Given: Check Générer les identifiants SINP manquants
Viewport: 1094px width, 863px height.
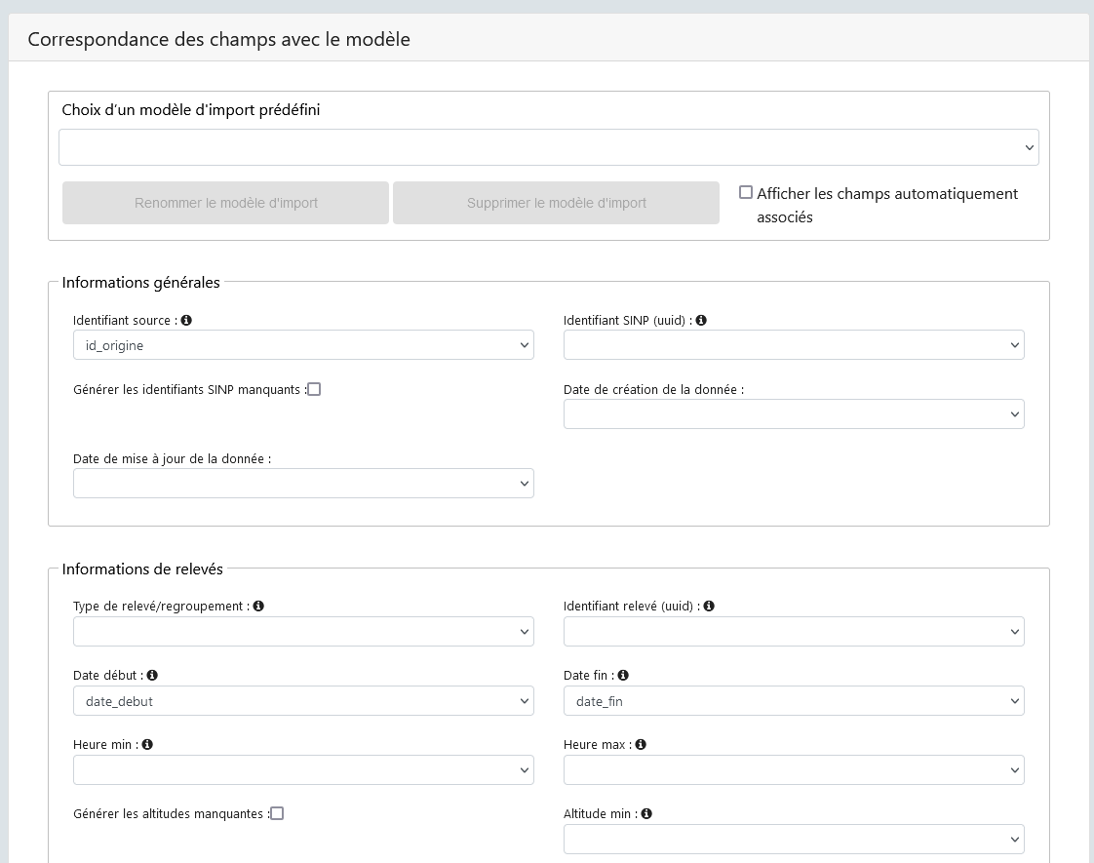Looking at the screenshot, I should tap(314, 388).
